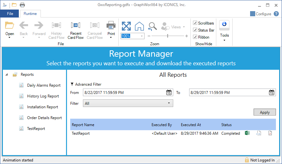Disable the Ribbon checkbox

click(x=195, y=37)
